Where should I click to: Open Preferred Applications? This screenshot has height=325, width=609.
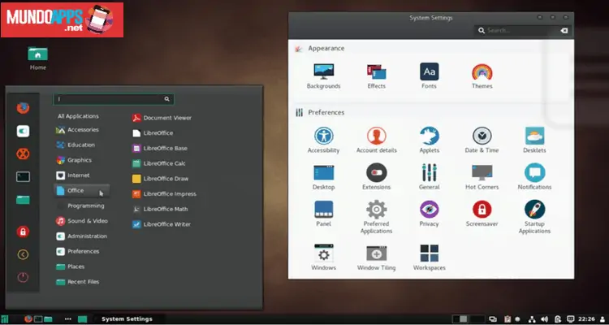tap(376, 217)
